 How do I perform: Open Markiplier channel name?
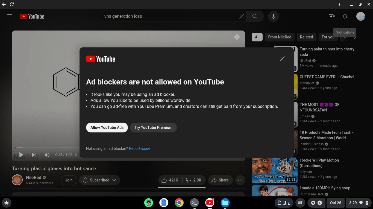click(x=307, y=83)
